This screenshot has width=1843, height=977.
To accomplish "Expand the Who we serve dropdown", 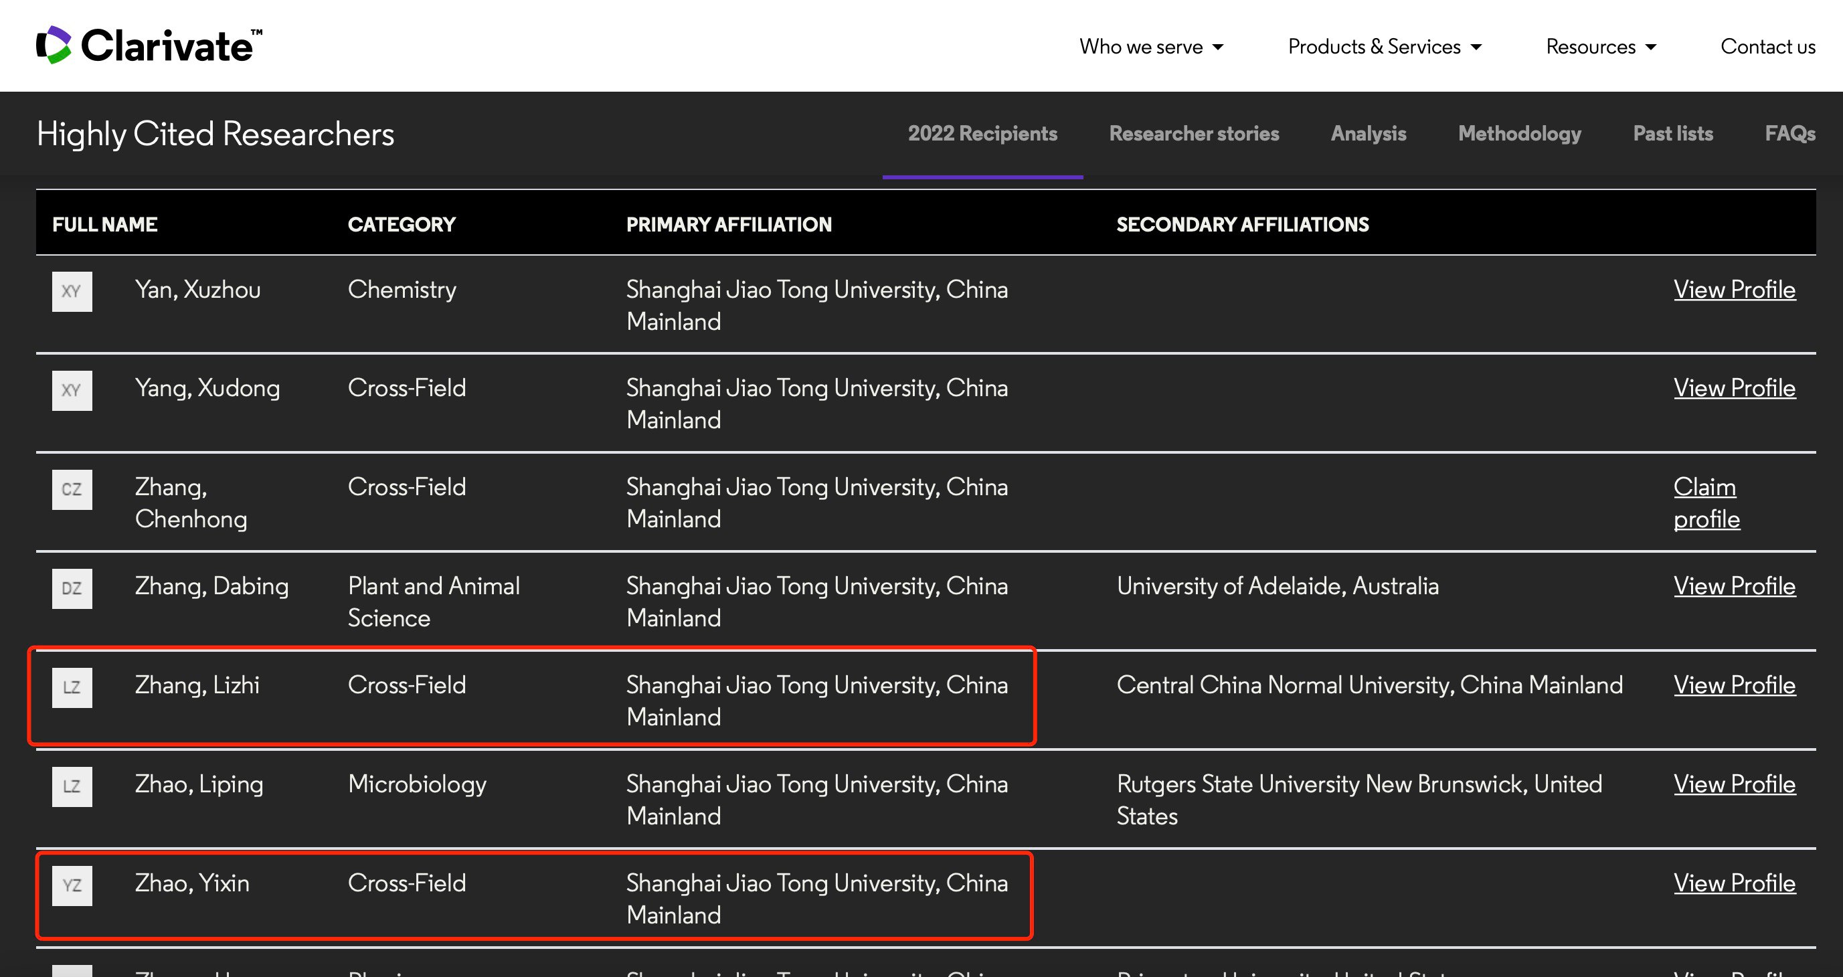I will pos(1150,46).
